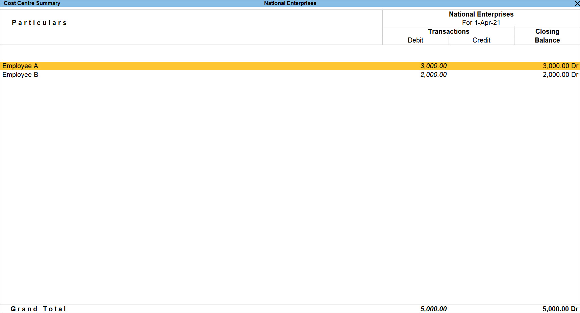The width and height of the screenshot is (580, 313).
Task: Click the Credit column header
Action: click(481, 40)
